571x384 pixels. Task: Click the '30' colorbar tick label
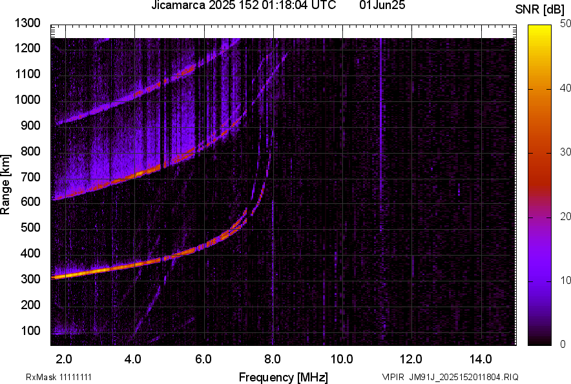[566, 152]
